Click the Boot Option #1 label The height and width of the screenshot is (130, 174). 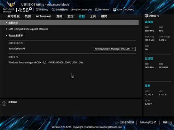pyautogui.click(x=17, y=49)
